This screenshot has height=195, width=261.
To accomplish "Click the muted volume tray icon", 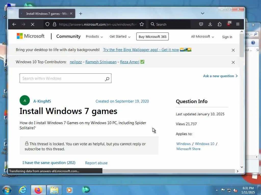I will pyautogui.click(x=235, y=190).
